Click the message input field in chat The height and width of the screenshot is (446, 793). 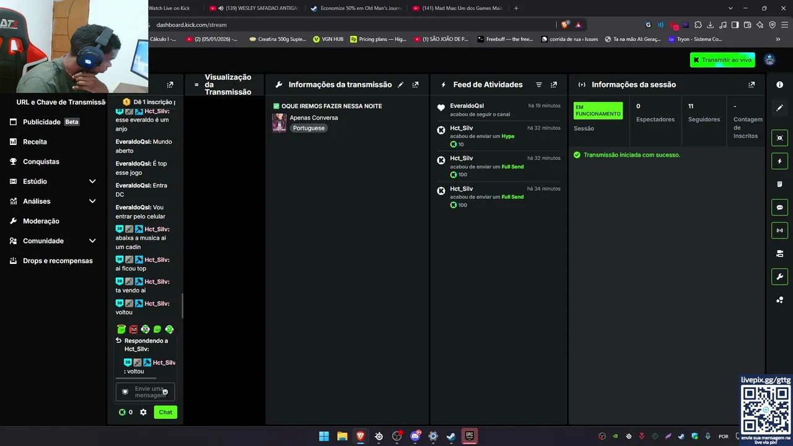(145, 392)
